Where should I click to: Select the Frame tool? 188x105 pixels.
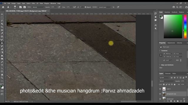(x=2, y=30)
